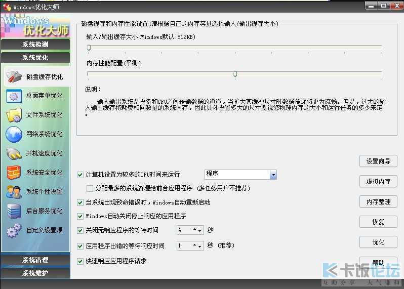
Task: Switch to 系统优化 section
Action: (x=35, y=57)
